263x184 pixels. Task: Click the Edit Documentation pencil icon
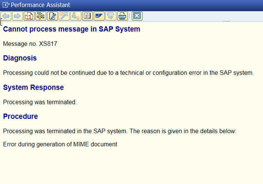[53, 16]
